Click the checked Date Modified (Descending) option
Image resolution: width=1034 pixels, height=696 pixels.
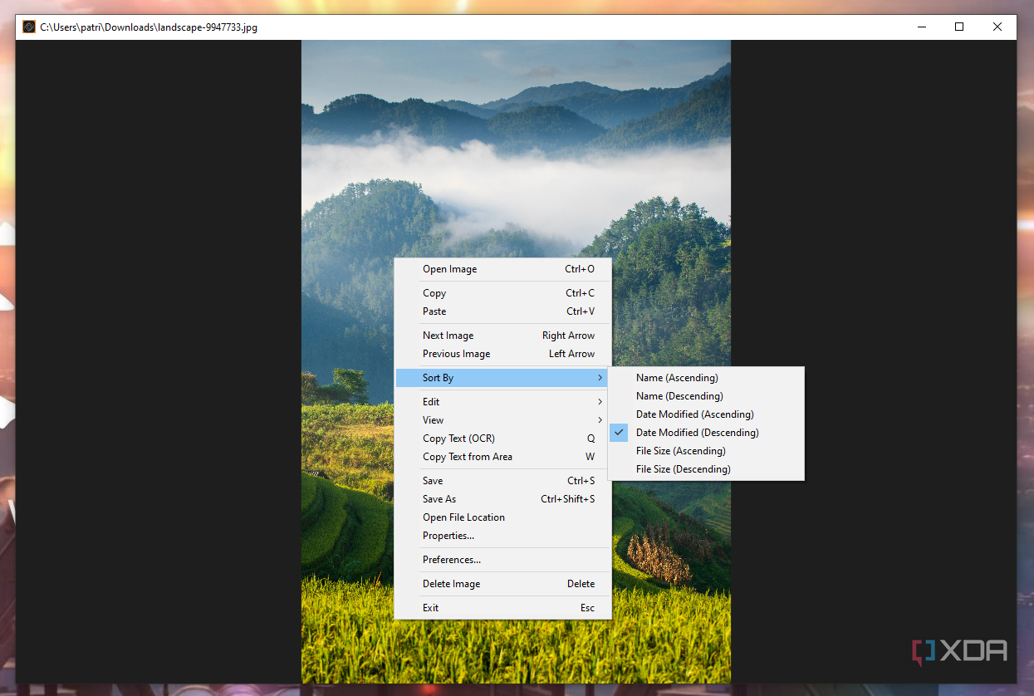[x=707, y=433]
